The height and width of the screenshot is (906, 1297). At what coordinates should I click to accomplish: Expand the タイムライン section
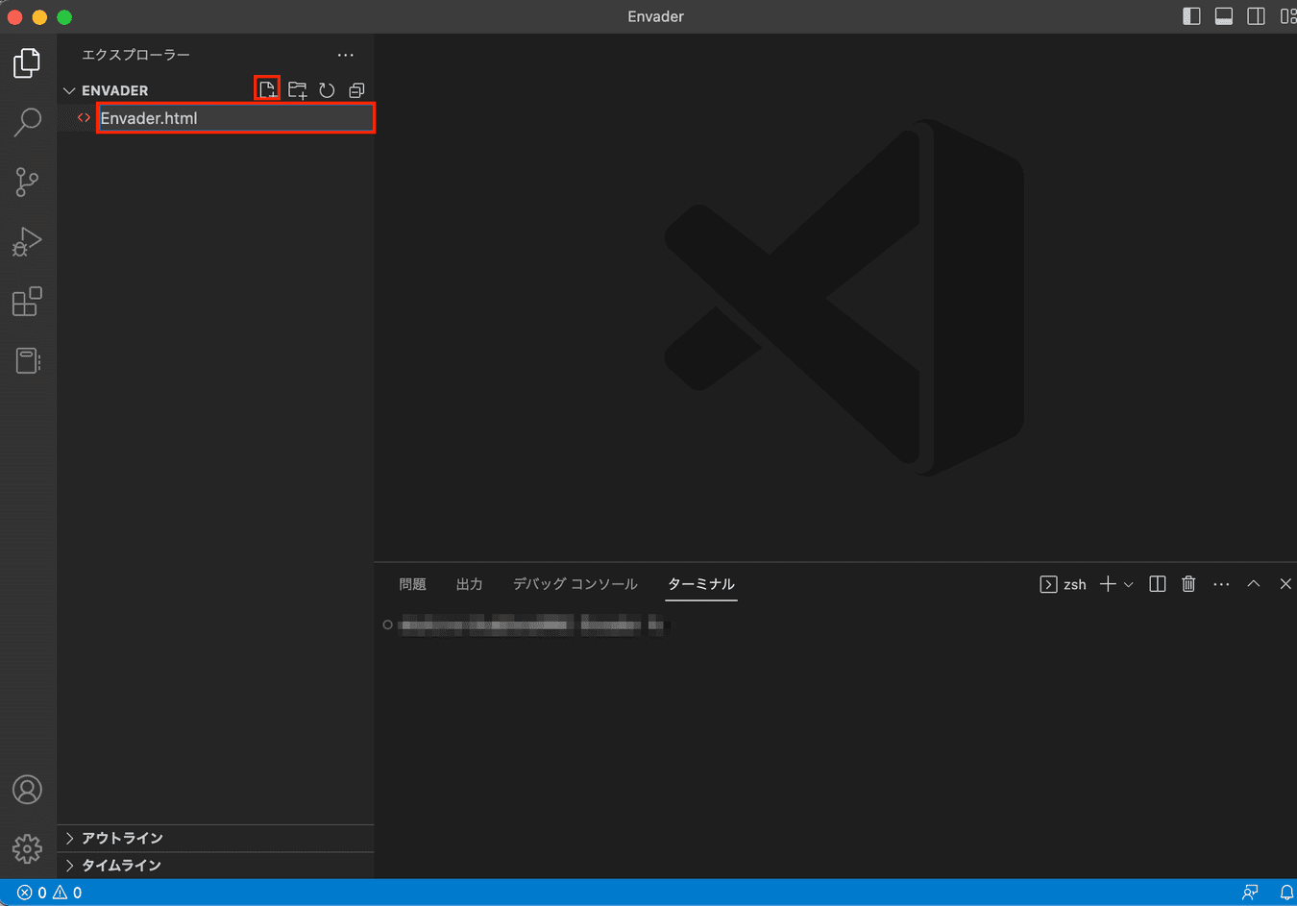pyautogui.click(x=215, y=866)
